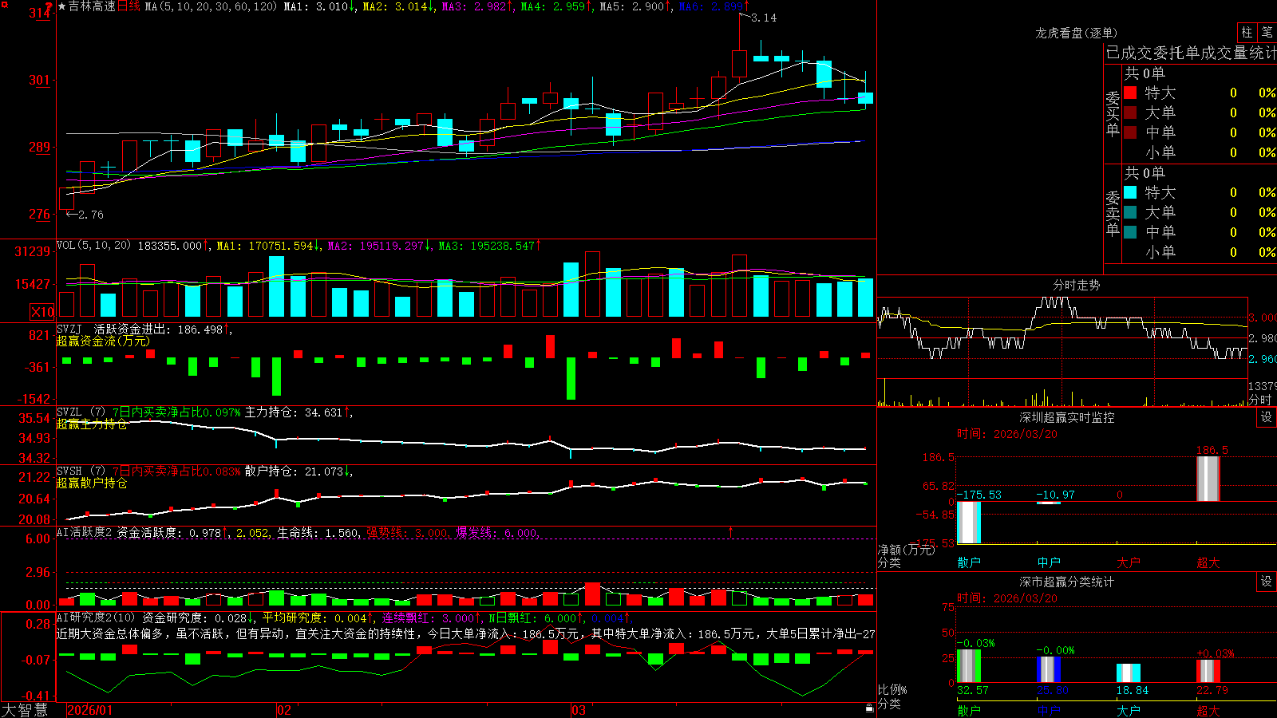Click the X10 volume scale box

tap(42, 312)
